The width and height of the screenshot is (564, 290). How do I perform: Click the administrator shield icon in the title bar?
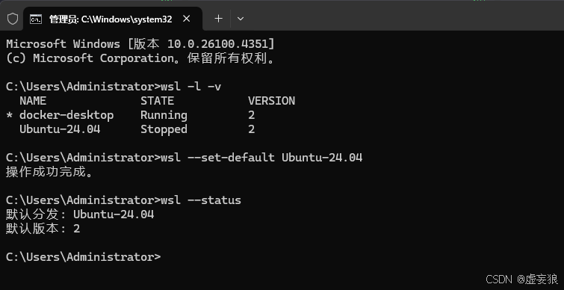click(13, 19)
